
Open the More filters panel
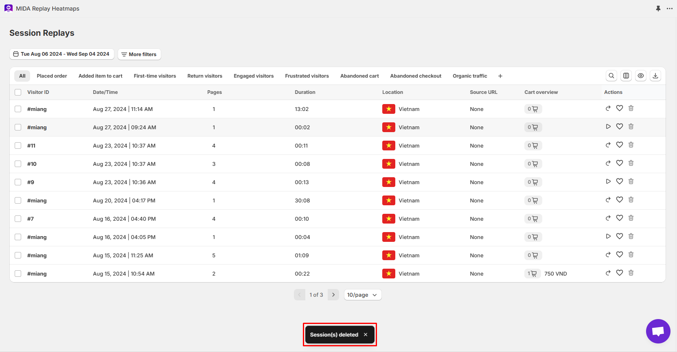click(x=139, y=54)
